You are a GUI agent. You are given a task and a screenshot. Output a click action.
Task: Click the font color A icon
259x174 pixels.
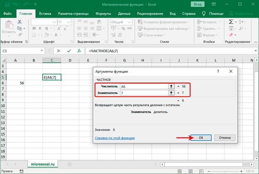[56, 35]
